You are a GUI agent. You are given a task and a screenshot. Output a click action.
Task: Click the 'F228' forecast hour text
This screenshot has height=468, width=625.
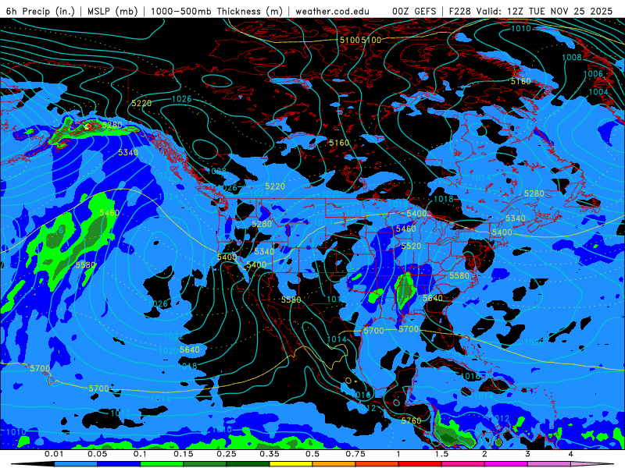click(x=461, y=11)
